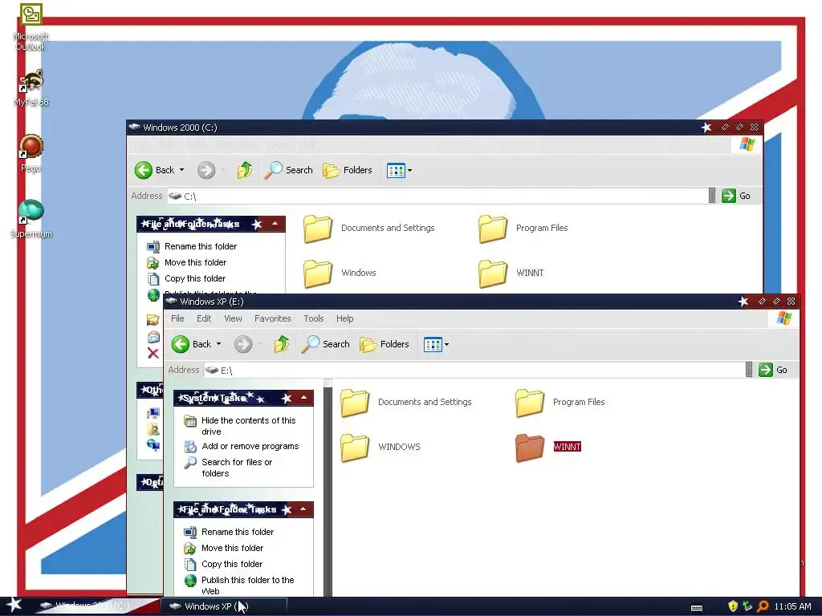This screenshot has height=616, width=822.
Task: Open the MyPal 68 desktop shortcut
Action: pos(31,87)
